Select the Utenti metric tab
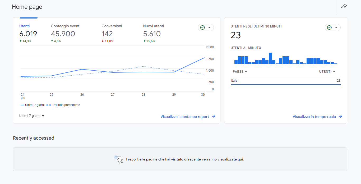 coord(28,34)
